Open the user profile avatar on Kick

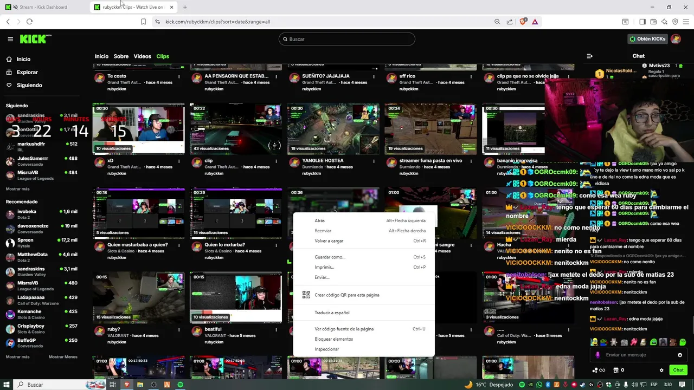click(676, 39)
